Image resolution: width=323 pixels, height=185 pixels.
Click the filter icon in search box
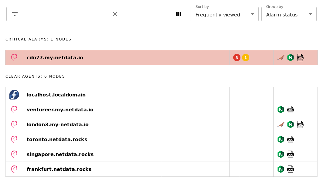coord(15,14)
